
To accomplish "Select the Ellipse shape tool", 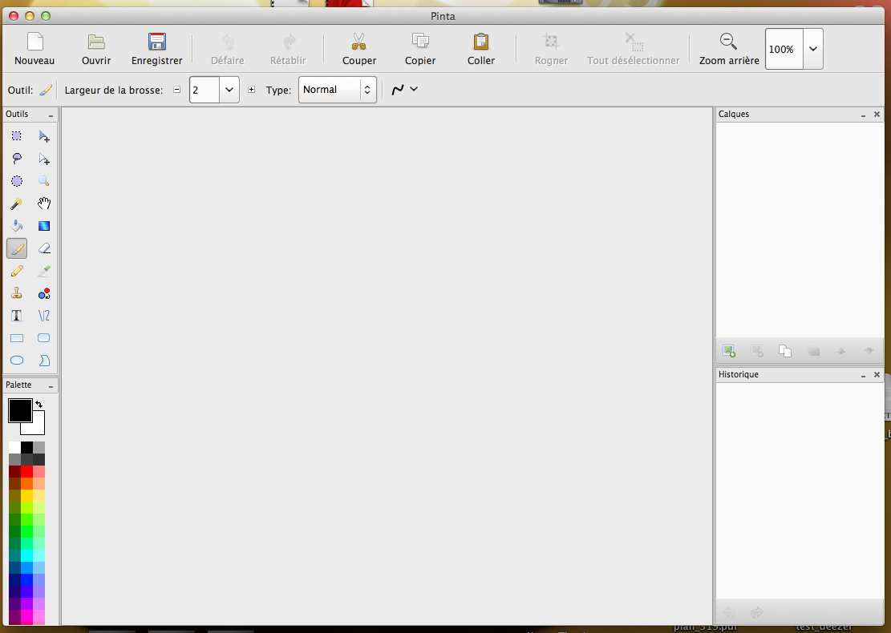I will 17,361.
